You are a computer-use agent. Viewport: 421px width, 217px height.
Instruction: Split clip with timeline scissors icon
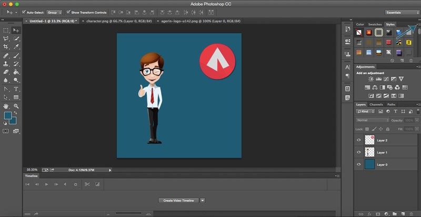tap(87, 184)
